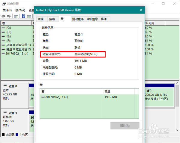Open the 操作(A) menu
The image size is (180, 143).
[20, 10]
